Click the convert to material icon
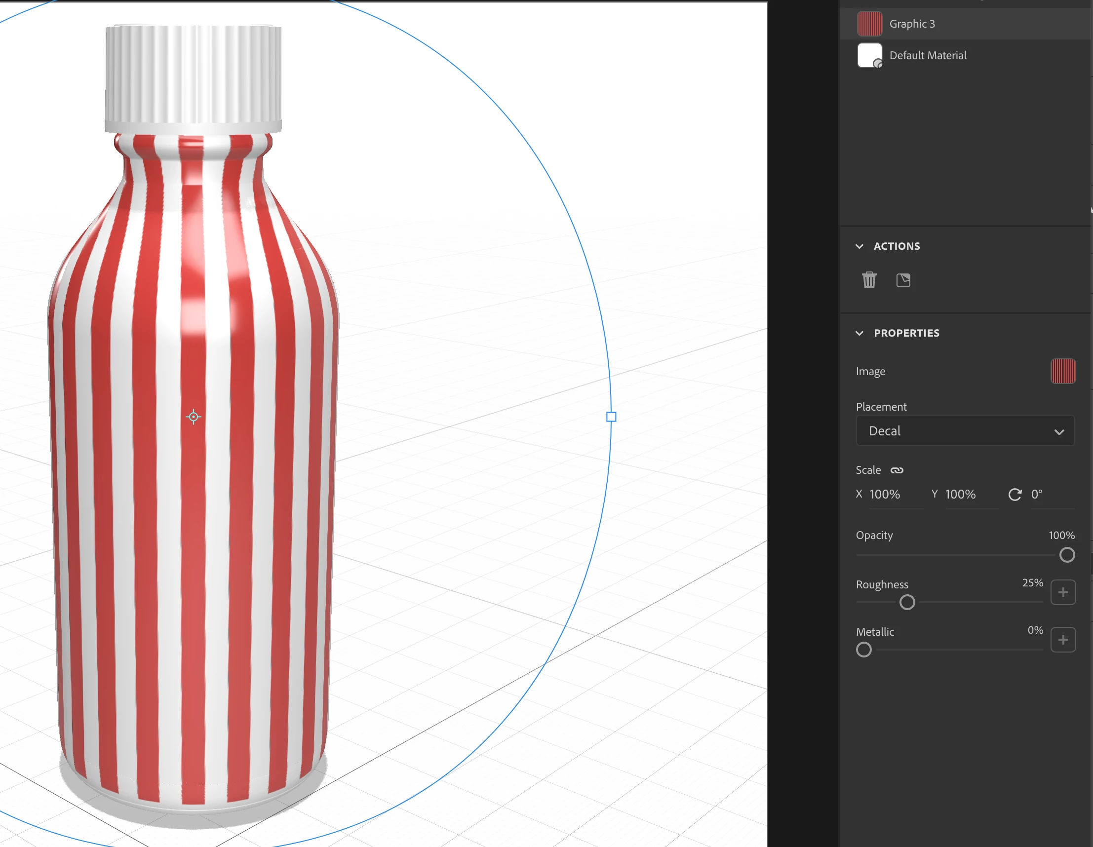This screenshot has height=847, width=1093. [x=903, y=280]
